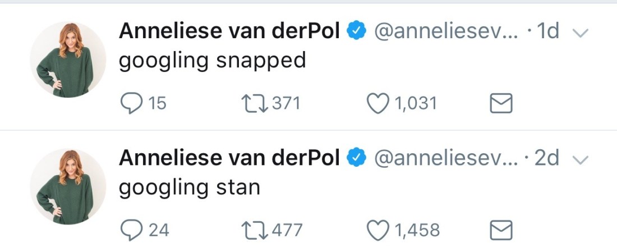This screenshot has width=617, height=252.
Task: Like the "googling snapped" tweet
Action: 377,103
